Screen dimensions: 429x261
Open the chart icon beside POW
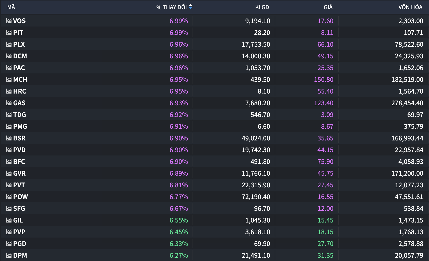(9, 197)
